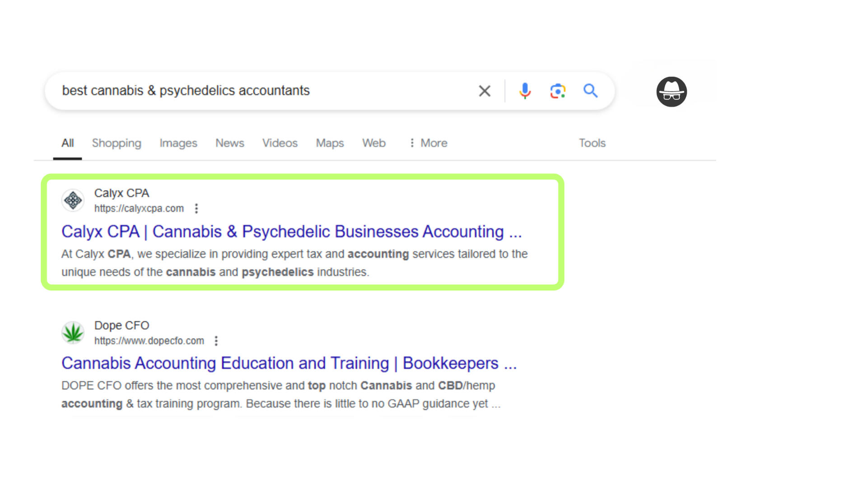
Task: Click the Calyx CPA site favicon
Action: pyautogui.click(x=73, y=200)
